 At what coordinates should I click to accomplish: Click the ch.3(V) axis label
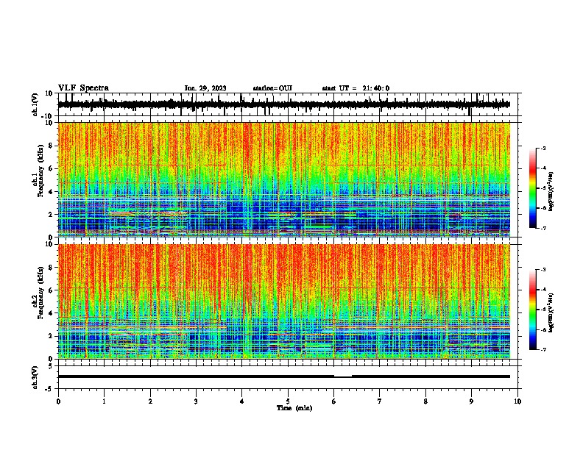point(35,377)
